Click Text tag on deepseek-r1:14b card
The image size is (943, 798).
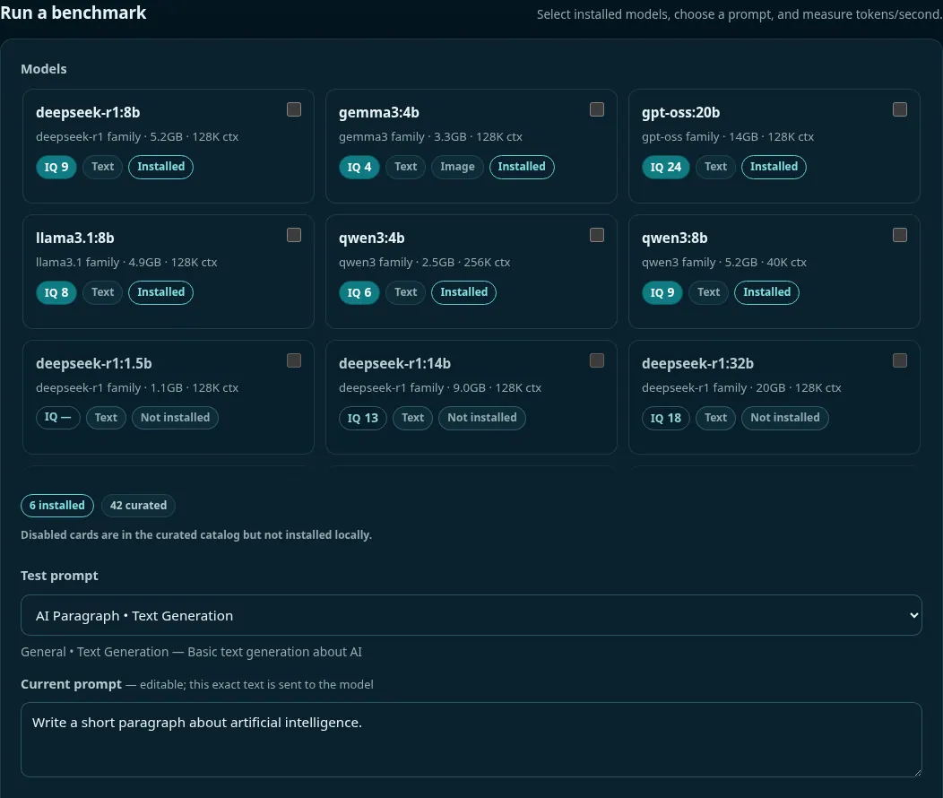click(x=412, y=417)
